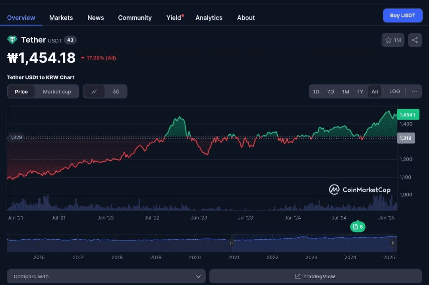Image resolution: width=429 pixels, height=285 pixels.
Task: Switch to the Markets tab
Action: click(x=61, y=18)
